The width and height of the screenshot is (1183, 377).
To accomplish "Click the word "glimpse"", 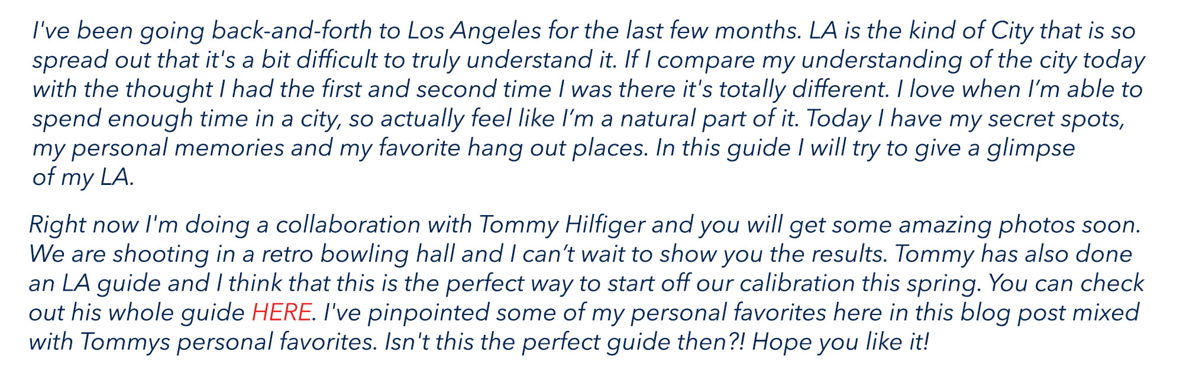I will click(1030, 148).
